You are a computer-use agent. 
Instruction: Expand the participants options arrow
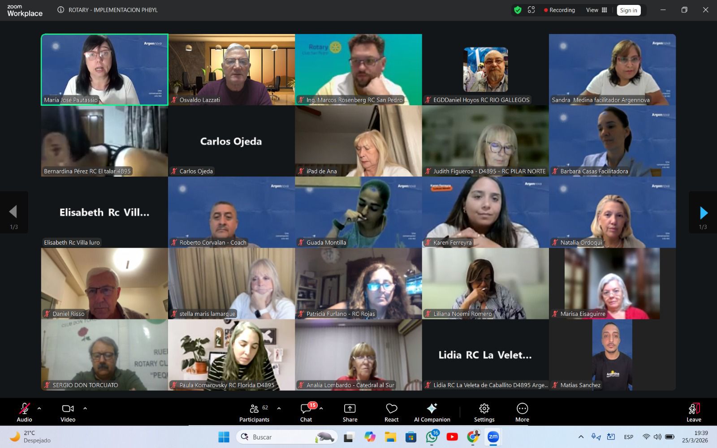279,408
